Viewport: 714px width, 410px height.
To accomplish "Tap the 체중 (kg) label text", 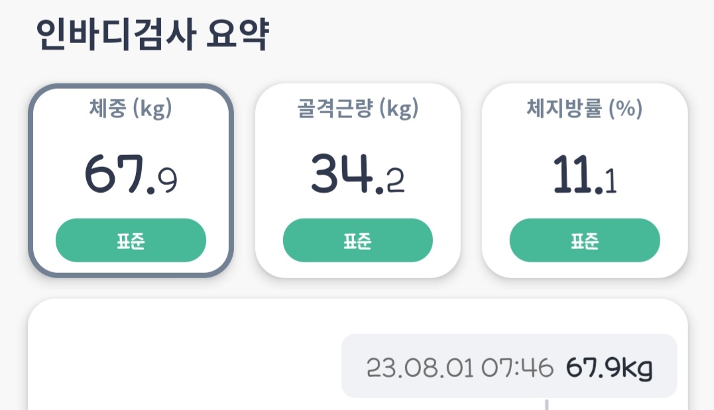I will pyautogui.click(x=131, y=109).
